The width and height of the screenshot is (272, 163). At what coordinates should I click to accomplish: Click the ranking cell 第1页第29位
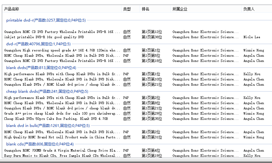[x=152, y=114]
